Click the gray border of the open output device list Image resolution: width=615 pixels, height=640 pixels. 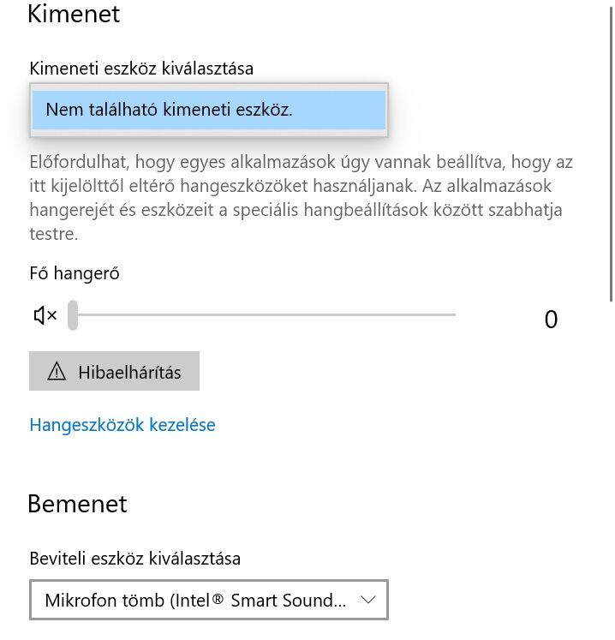209,87
